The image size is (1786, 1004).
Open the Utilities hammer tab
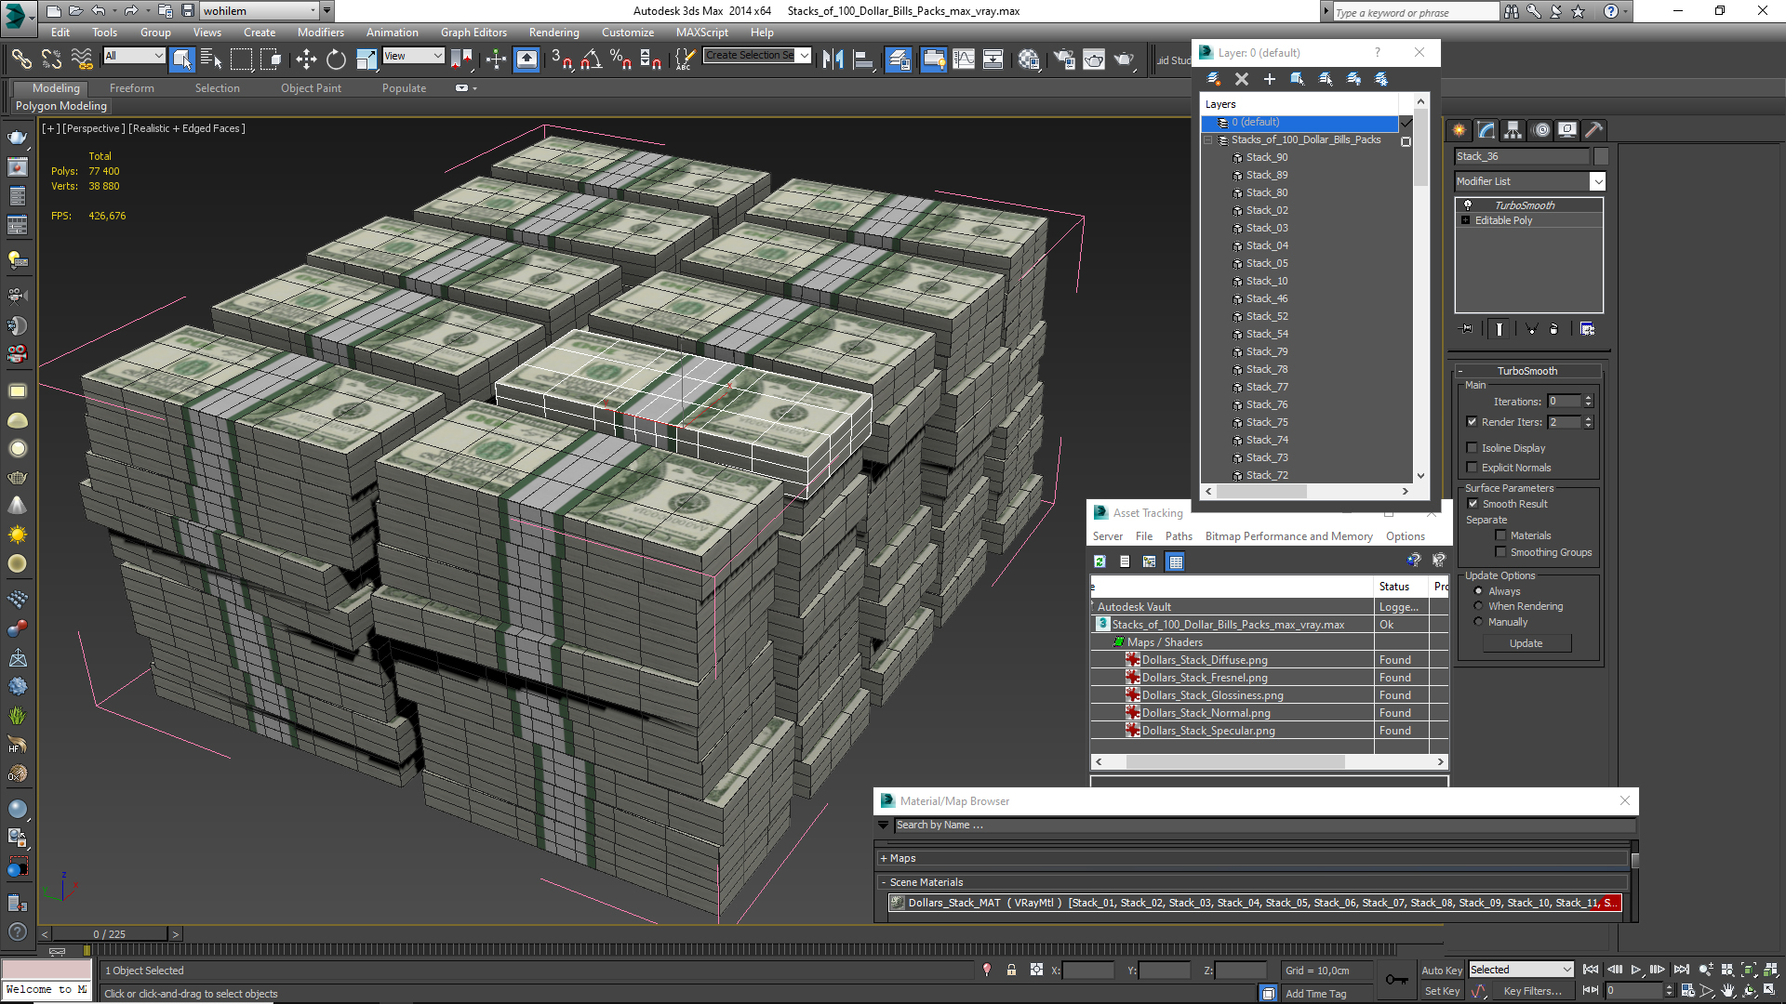(x=1593, y=130)
